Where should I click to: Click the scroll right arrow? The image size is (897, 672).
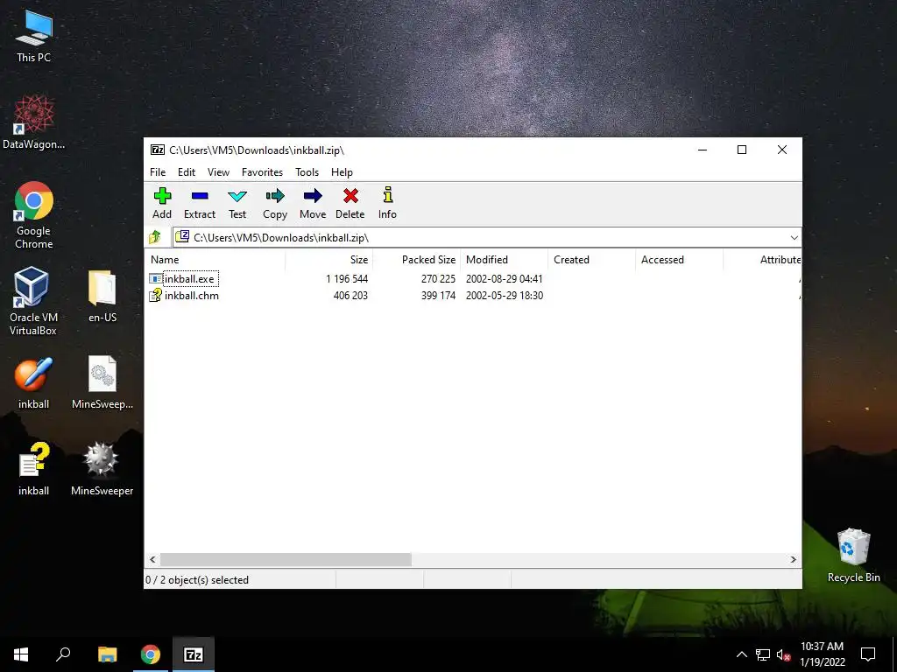point(793,559)
